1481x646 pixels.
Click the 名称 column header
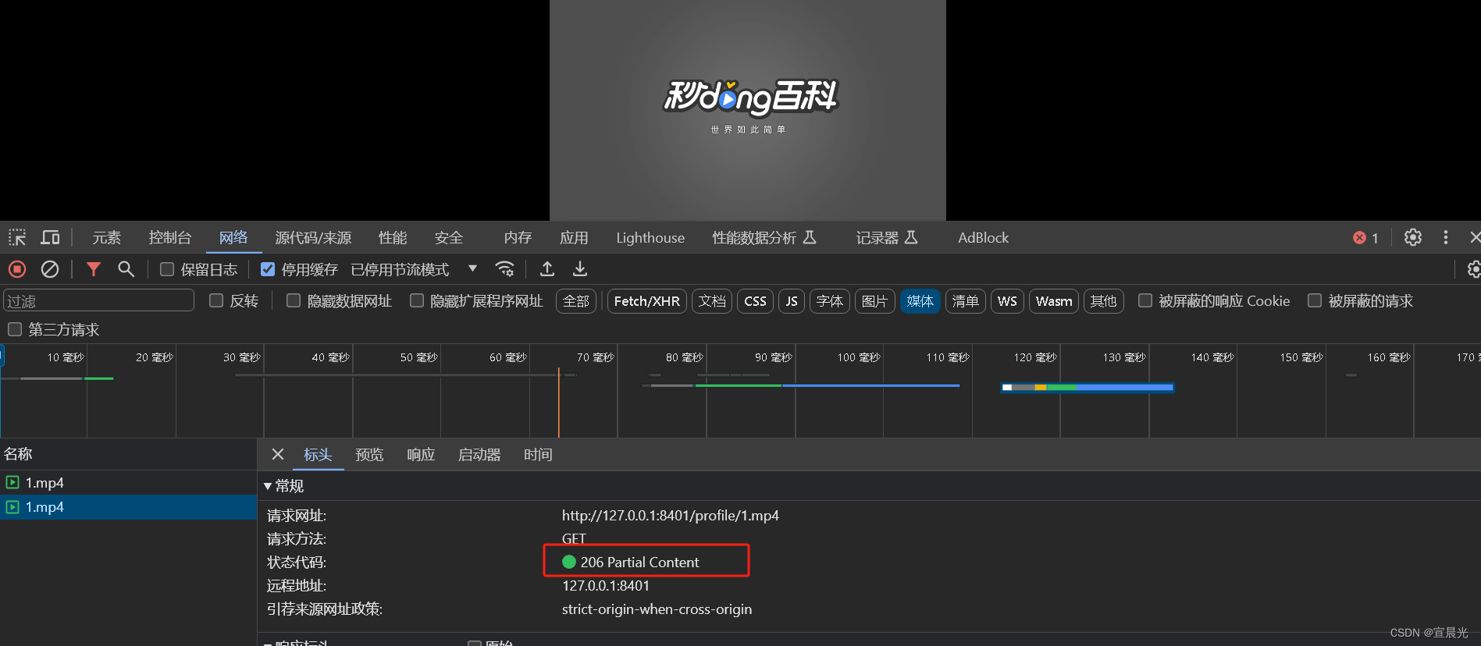point(129,453)
